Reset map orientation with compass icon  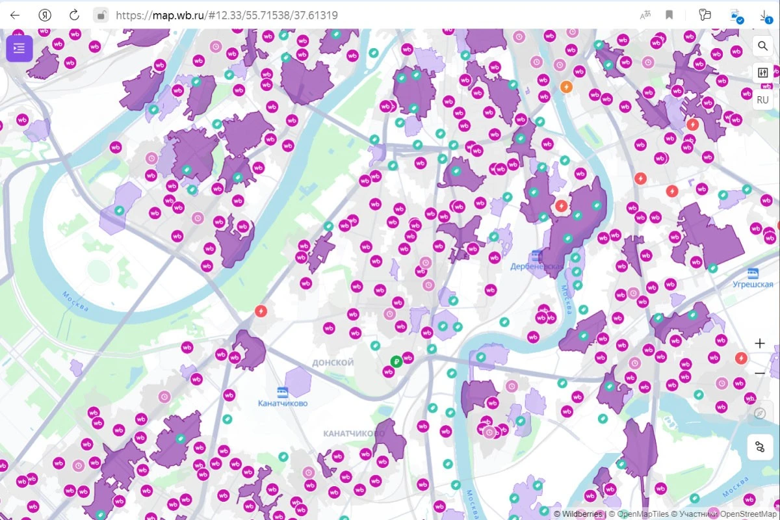pos(760,413)
